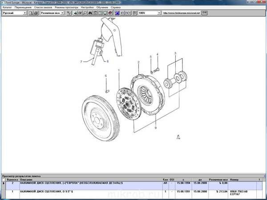This screenshot has height=200, width=267.
Task: Select callout 5 washer in diagram
Action: tap(150, 57)
